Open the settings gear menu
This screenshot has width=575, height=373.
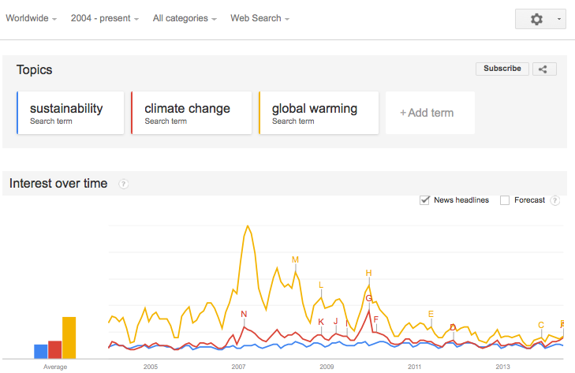click(540, 19)
